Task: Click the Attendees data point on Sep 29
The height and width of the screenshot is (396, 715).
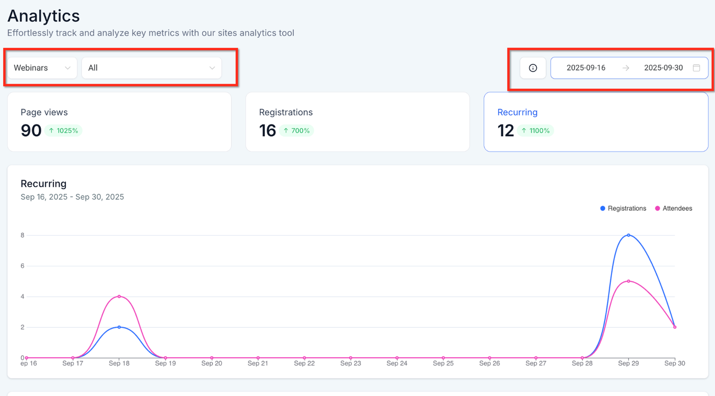Action: click(628, 281)
